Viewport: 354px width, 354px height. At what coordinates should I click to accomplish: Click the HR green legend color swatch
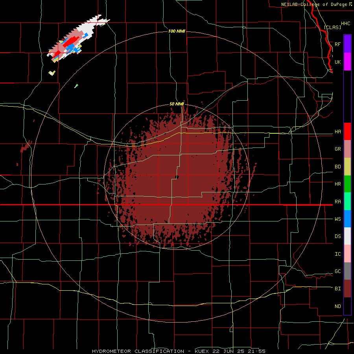(347, 184)
